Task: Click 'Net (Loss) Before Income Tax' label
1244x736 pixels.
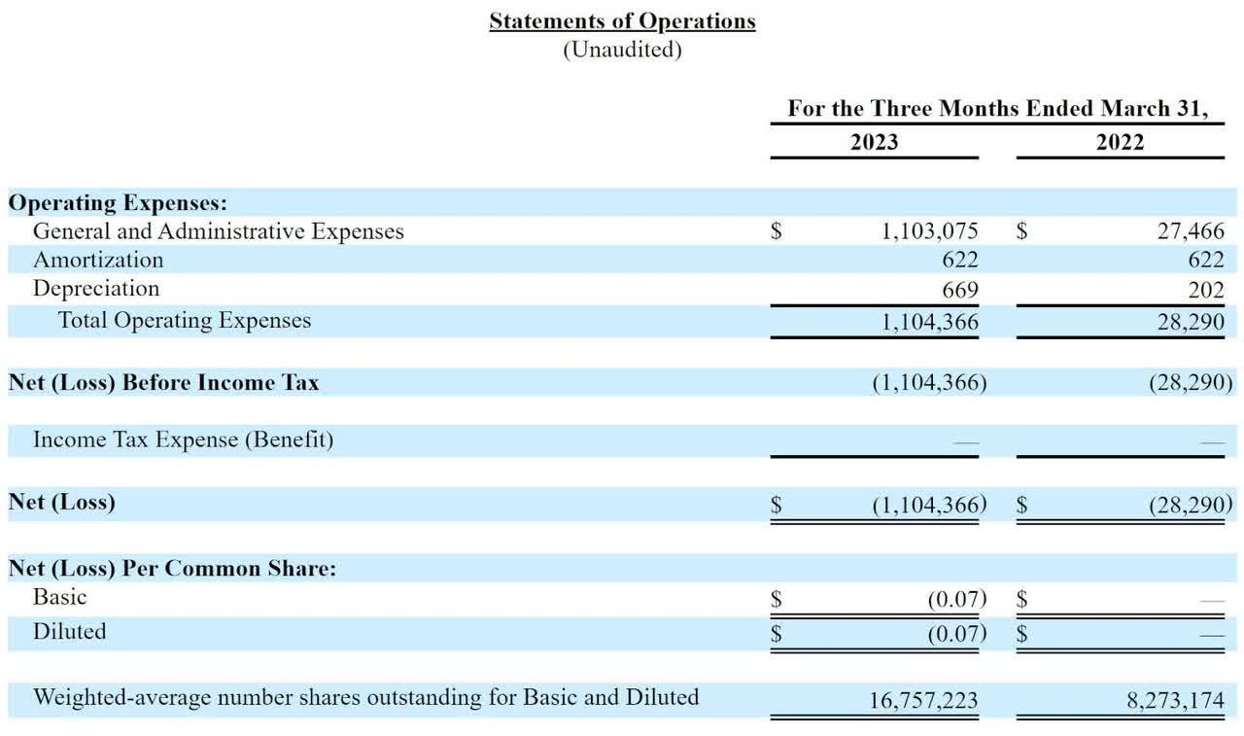Action: pyautogui.click(x=163, y=382)
